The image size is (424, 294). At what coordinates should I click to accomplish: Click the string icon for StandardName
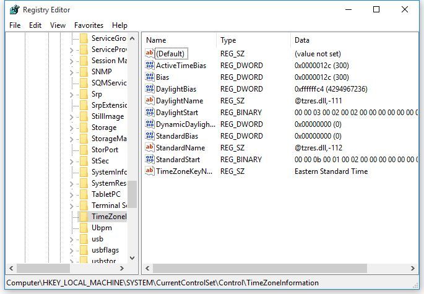tap(149, 147)
